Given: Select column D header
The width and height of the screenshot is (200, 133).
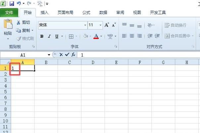Looking at the screenshot, I should (93, 62).
